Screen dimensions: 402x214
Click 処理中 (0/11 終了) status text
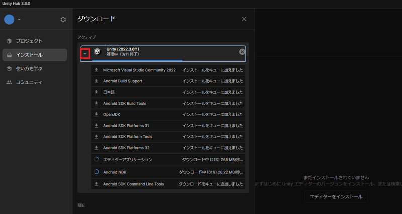[123, 54]
